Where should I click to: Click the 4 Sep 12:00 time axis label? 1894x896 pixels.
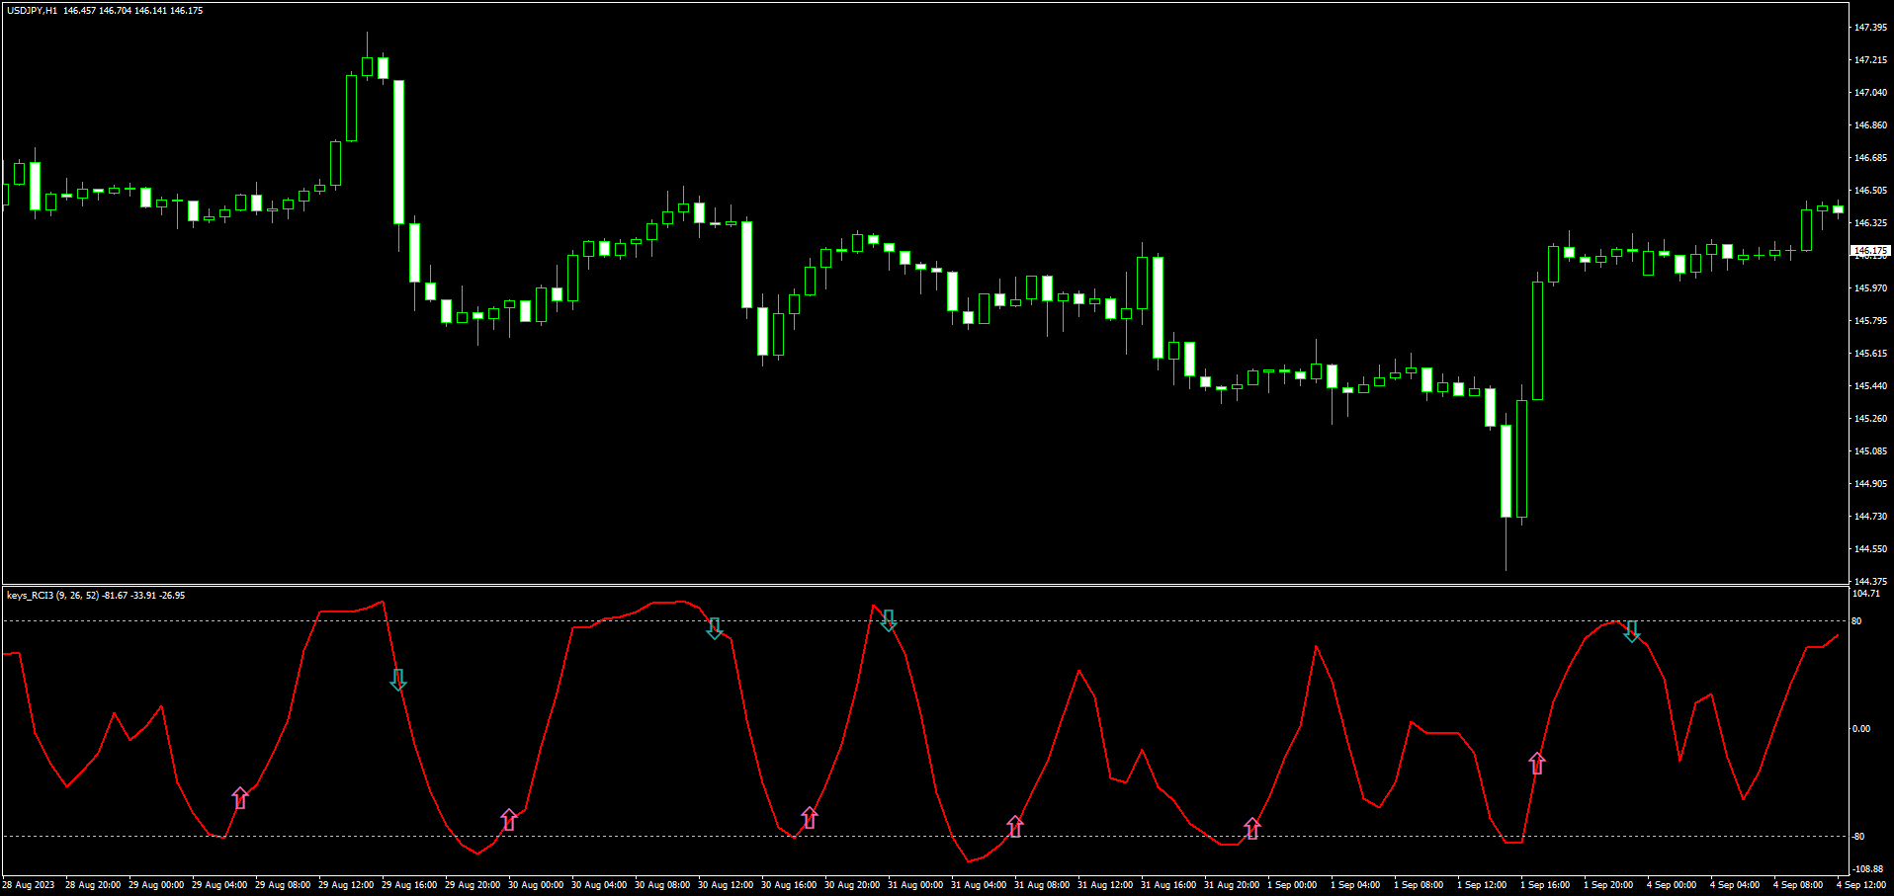click(x=1860, y=885)
